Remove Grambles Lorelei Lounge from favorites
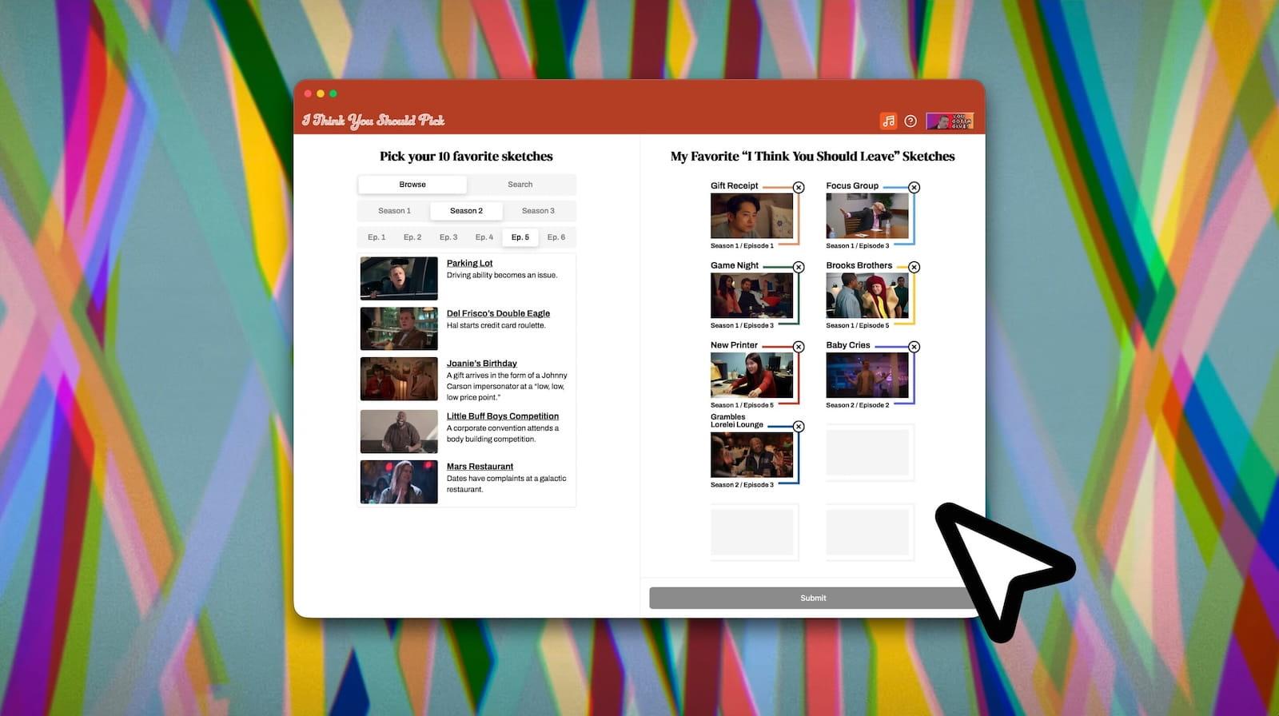Screen dimensions: 1279x716 point(799,427)
